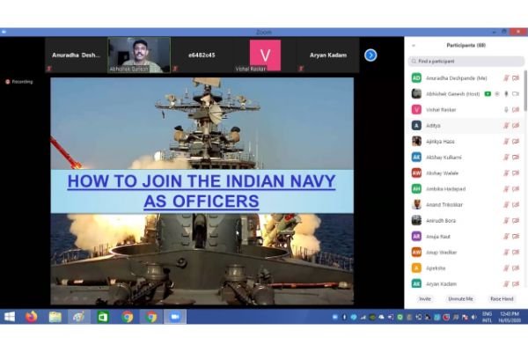Select the Vishal Raskar video tile
The width and height of the screenshot is (528, 352).
click(x=265, y=55)
